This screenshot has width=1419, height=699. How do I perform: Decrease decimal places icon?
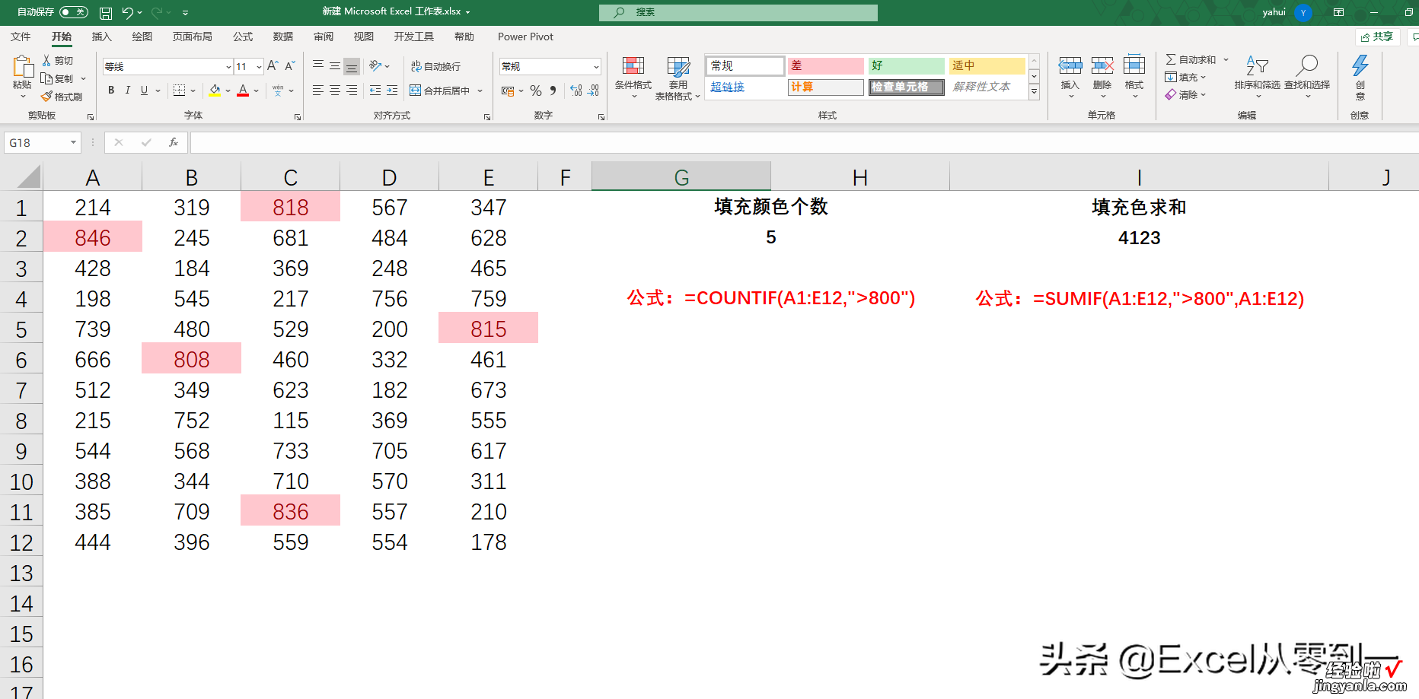pos(594,91)
